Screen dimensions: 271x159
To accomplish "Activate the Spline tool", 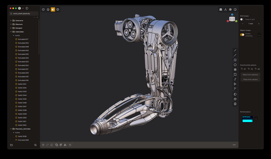I will point(235,79).
